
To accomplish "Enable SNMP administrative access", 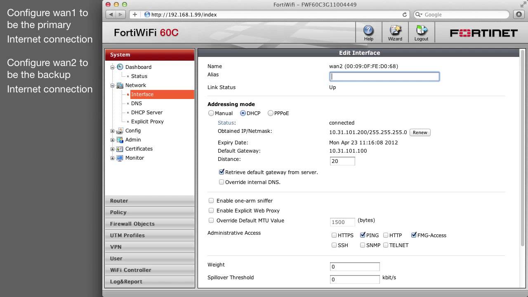I will click(363, 245).
